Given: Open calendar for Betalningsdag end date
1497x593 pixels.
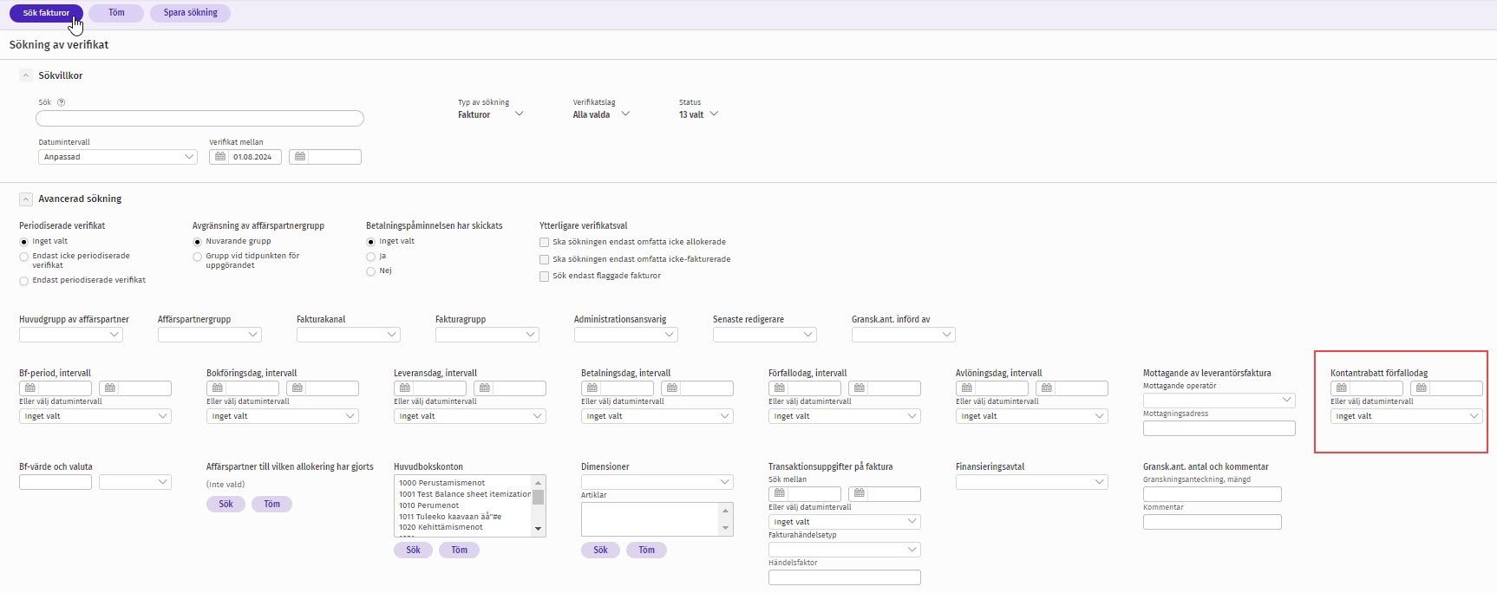Looking at the screenshot, I should point(672,388).
